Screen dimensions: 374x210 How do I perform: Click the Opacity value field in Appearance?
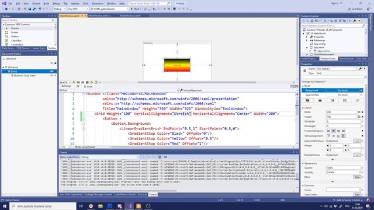(x=343, y=168)
